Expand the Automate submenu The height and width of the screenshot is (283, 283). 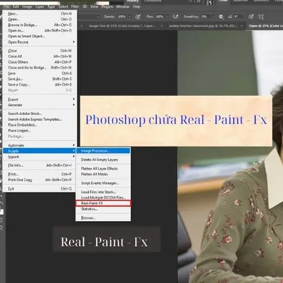tap(39, 145)
